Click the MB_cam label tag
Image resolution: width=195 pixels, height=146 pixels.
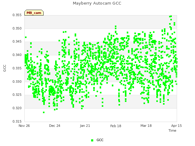pyautogui.click(x=34, y=13)
